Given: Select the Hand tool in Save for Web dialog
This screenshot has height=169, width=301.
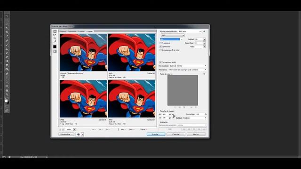Looking at the screenshot, I should (x=55, y=31).
